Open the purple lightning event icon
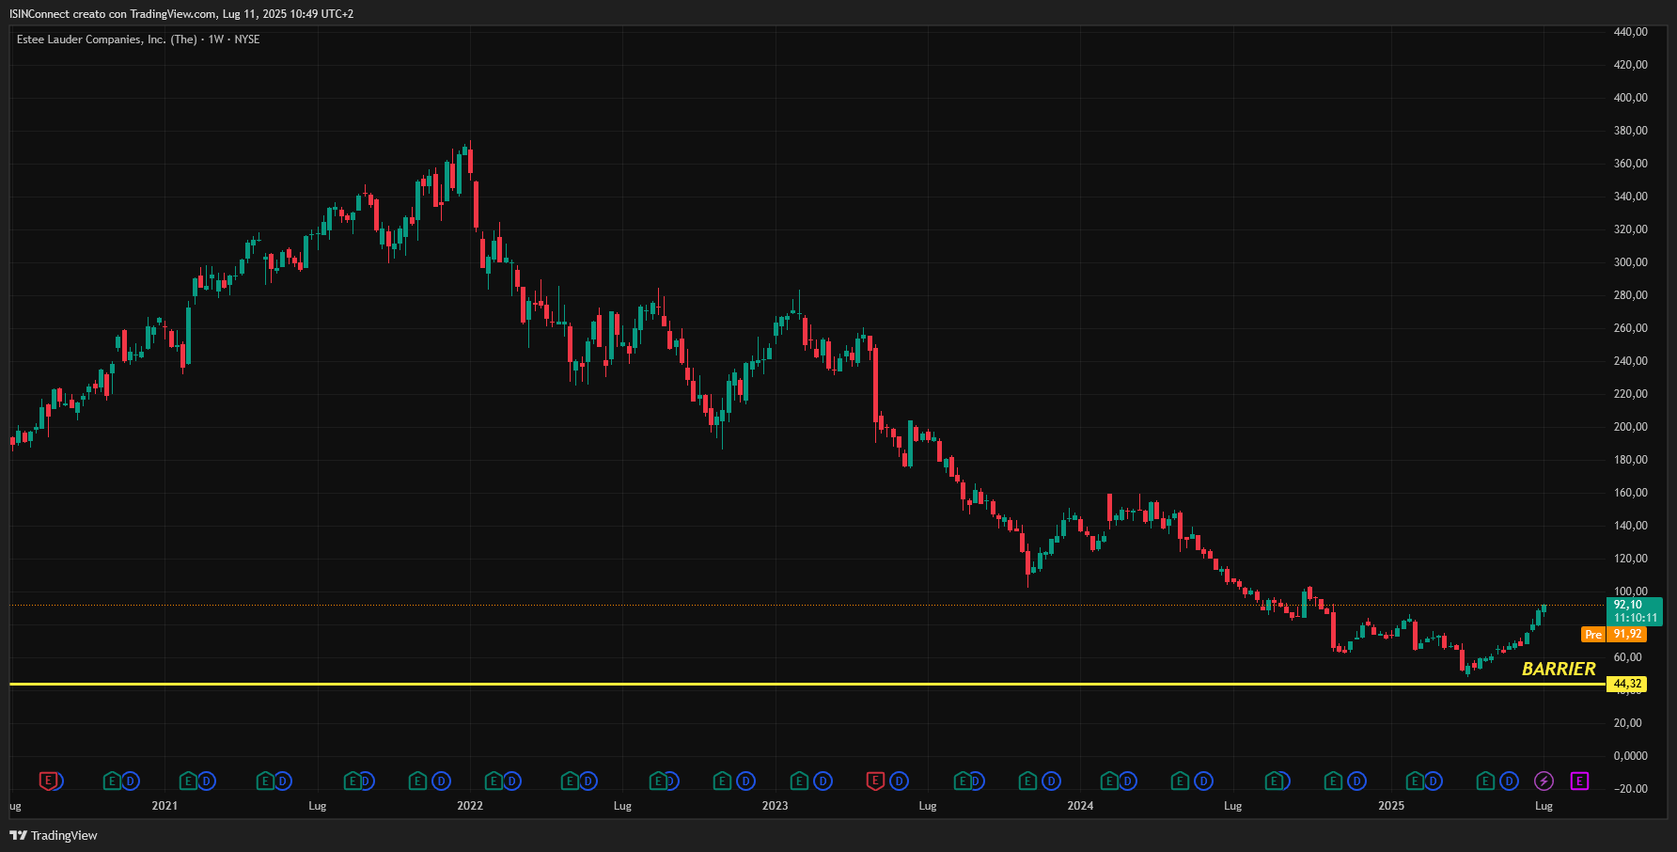1677x852 pixels. [1544, 781]
